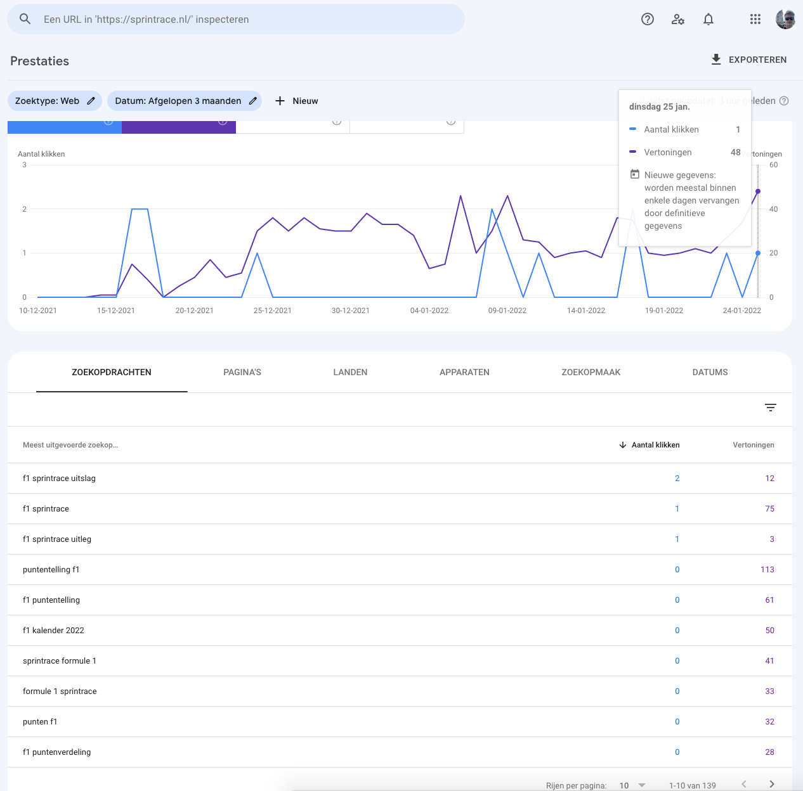803x791 pixels.
Task: Open query 'f1 kalender 2022'
Action: [400, 631]
